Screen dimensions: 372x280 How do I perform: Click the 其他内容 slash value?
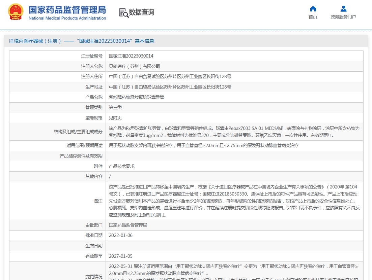point(110,177)
